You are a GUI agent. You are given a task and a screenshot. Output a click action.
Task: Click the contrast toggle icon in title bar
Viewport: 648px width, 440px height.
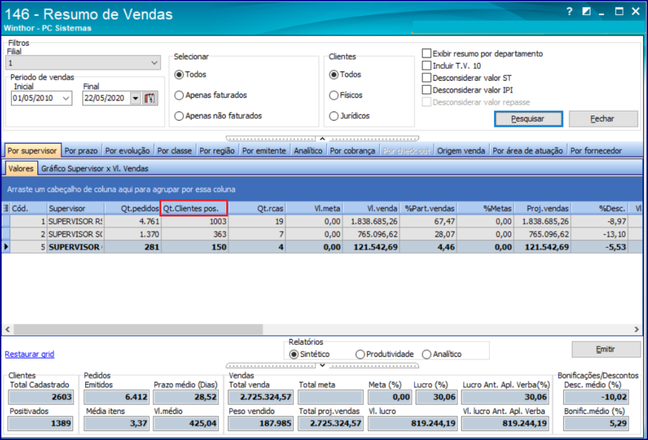pyautogui.click(x=586, y=12)
